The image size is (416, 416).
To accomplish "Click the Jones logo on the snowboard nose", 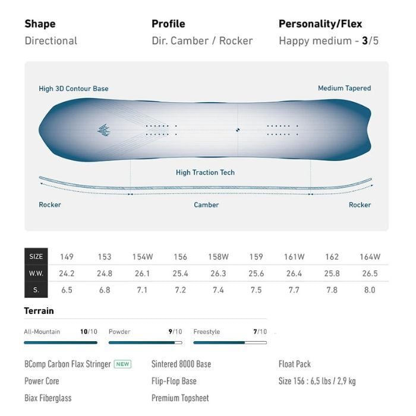I will [x=104, y=130].
